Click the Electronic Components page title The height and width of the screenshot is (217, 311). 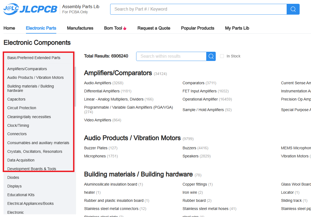point(37,43)
